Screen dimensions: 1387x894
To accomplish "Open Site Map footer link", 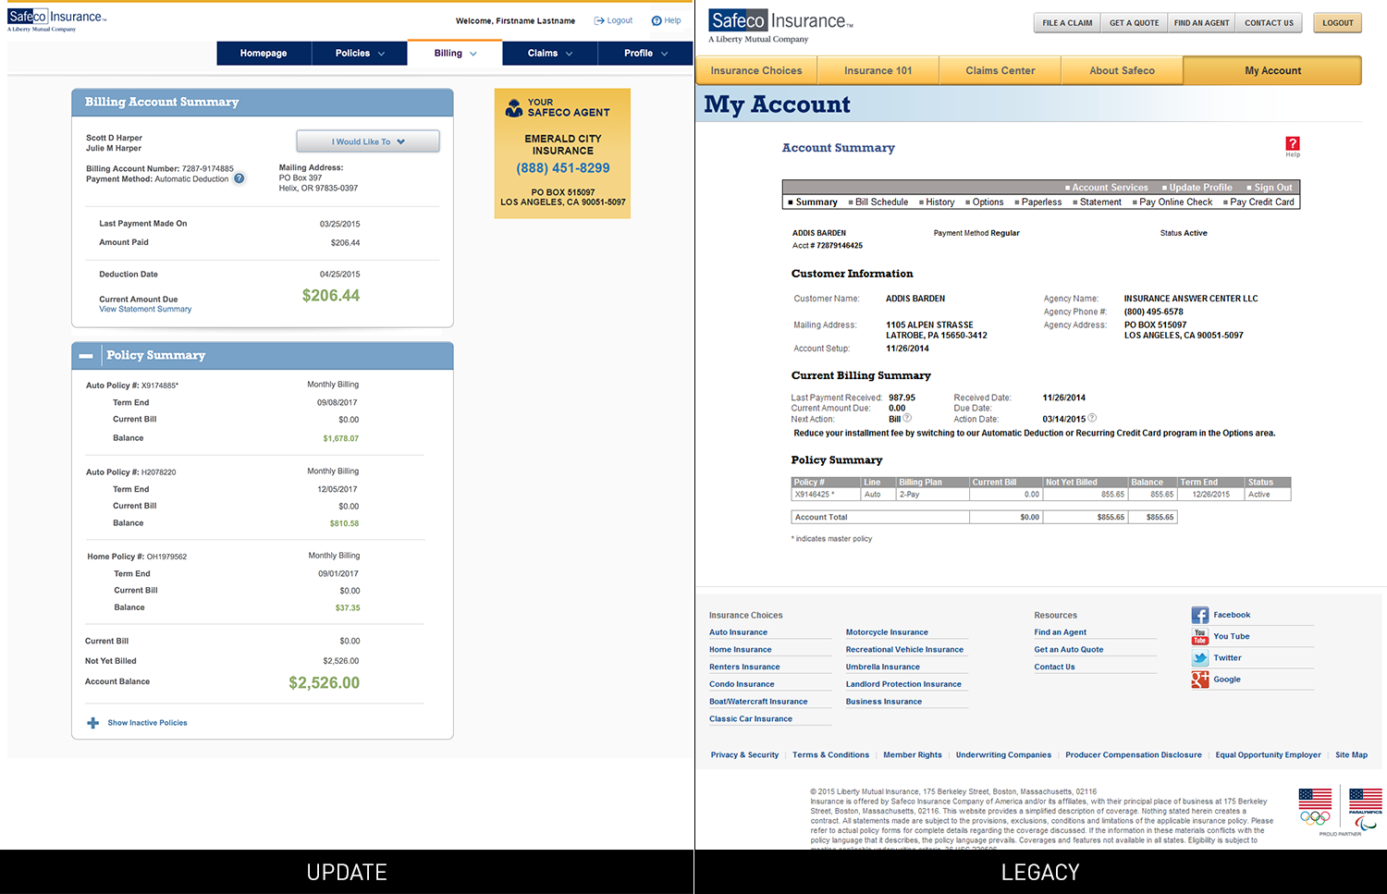I will pos(1351,755).
